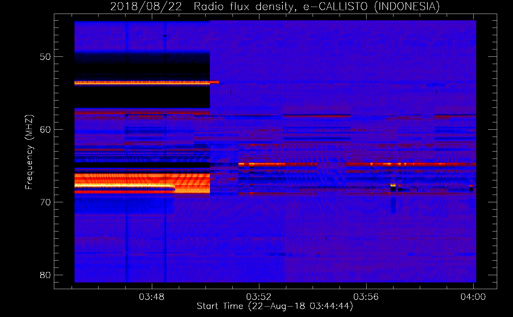Click the thin orange line near 54 MHz
Viewport: 513px width, 317px height.
click(147, 82)
